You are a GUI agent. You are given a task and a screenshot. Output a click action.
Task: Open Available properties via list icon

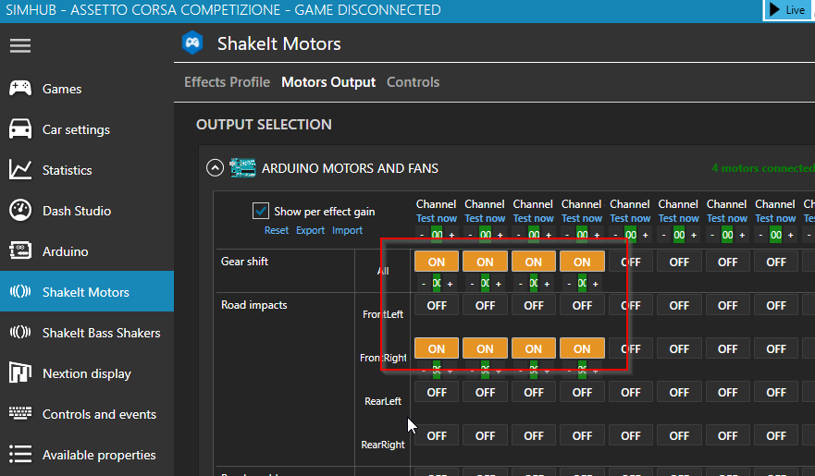[20, 454]
